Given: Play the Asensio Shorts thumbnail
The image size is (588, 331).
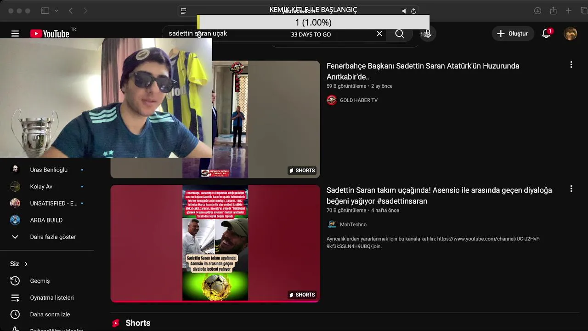Looking at the screenshot, I should (x=215, y=243).
